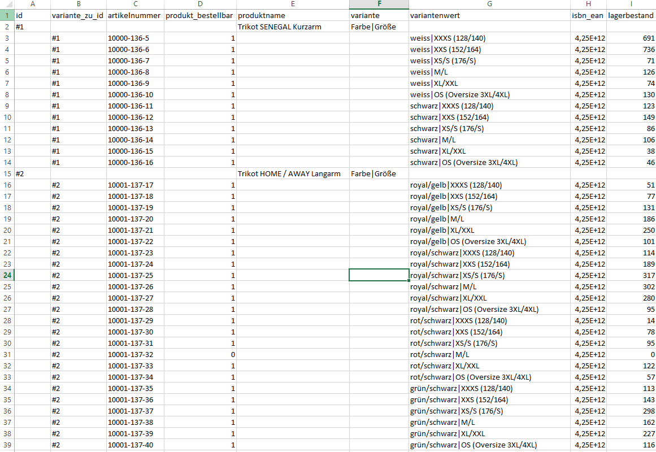Click cell 'royal/schwarz|OS (Oversize 3XL/4XL)'
The width and height of the screenshot is (656, 452).
(489, 309)
